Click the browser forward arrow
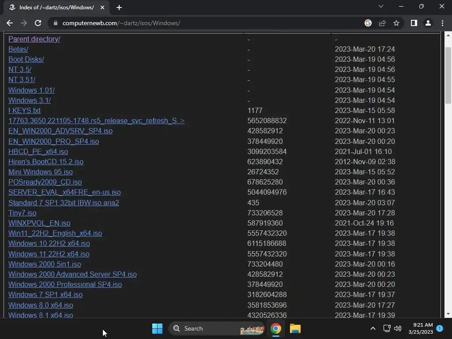Image resolution: width=452 pixels, height=339 pixels. click(x=24, y=23)
